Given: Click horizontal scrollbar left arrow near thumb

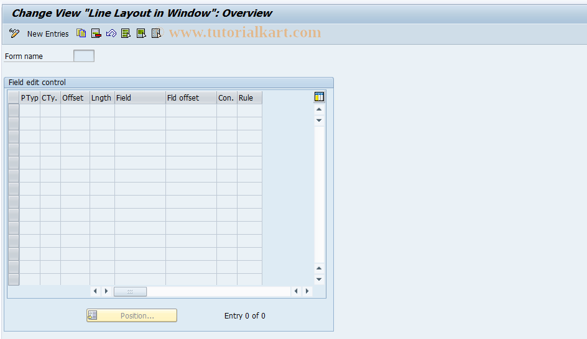Looking at the screenshot, I should tap(95, 291).
